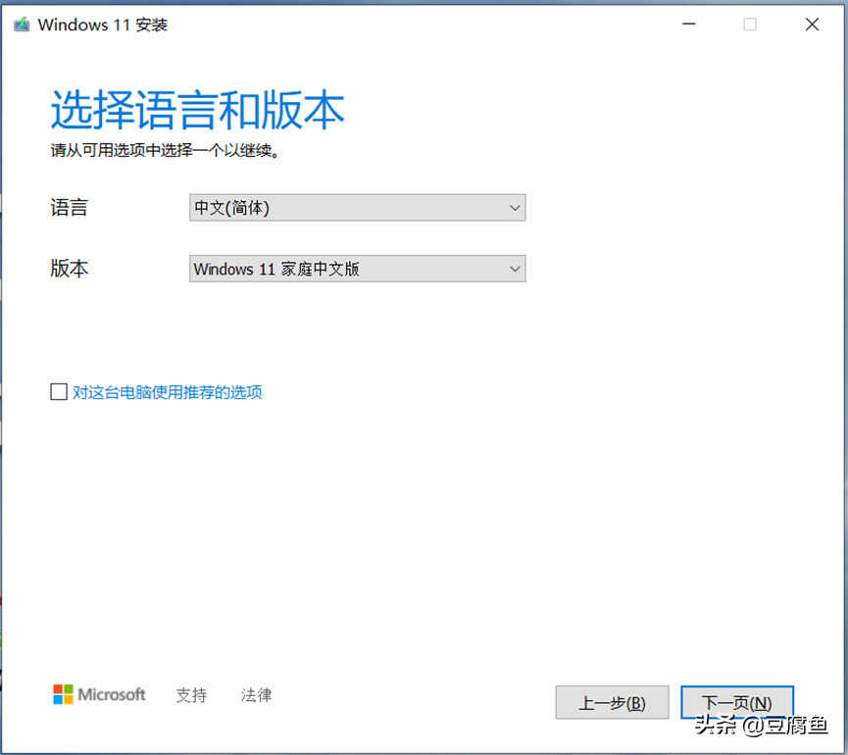Continue with 下一页(N) button

coord(736,702)
